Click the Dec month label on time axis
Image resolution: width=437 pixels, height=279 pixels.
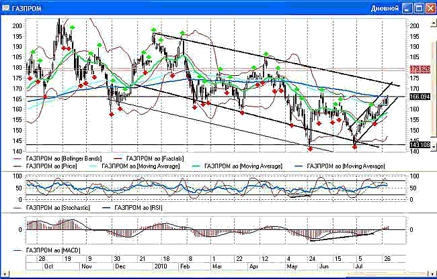[x=120, y=266]
